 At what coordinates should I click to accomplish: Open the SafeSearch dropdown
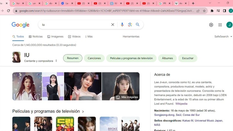223,37
